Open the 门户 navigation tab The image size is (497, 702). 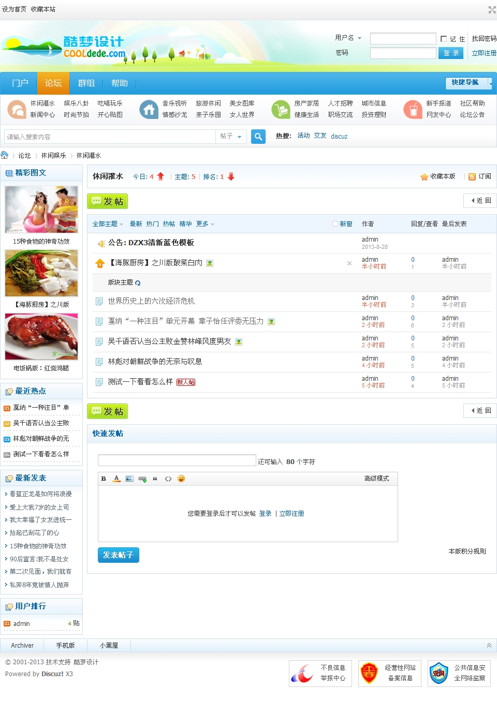tap(20, 83)
